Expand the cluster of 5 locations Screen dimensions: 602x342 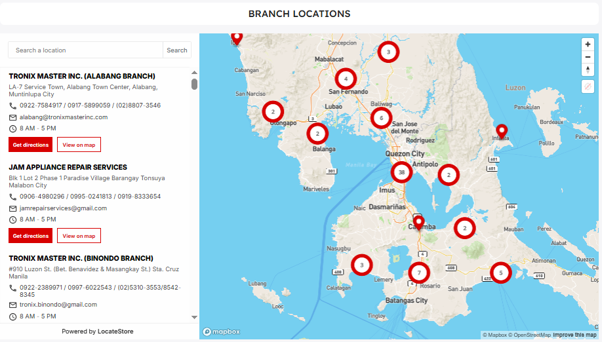pos(500,272)
